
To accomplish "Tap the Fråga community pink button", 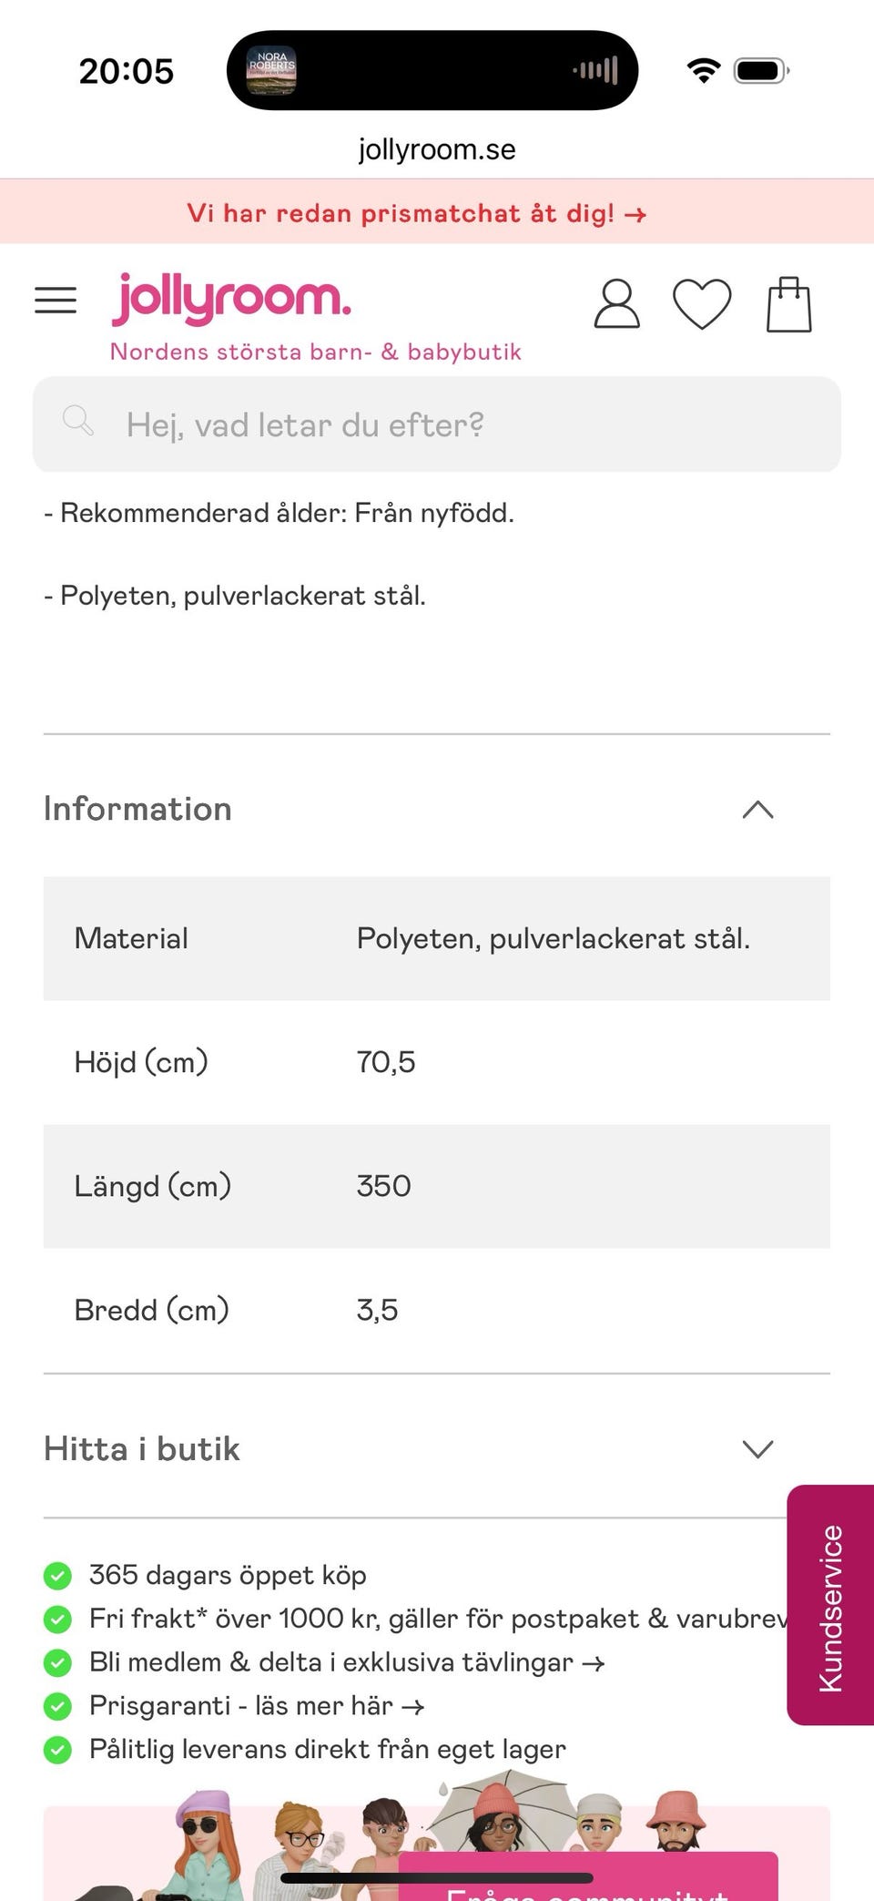I will click(588, 1876).
